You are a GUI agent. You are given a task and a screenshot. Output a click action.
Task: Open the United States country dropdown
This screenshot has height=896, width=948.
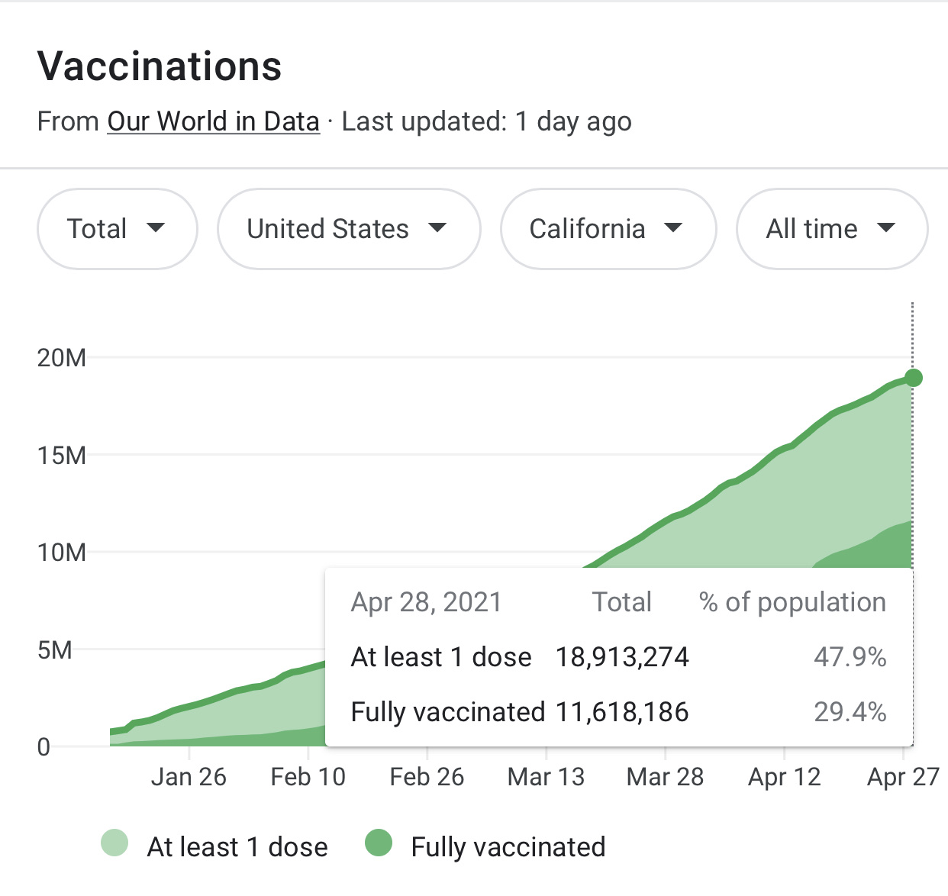(x=348, y=229)
